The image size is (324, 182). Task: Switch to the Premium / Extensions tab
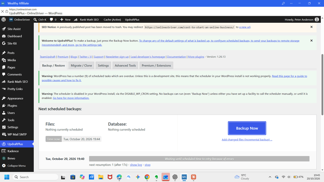[156, 65]
